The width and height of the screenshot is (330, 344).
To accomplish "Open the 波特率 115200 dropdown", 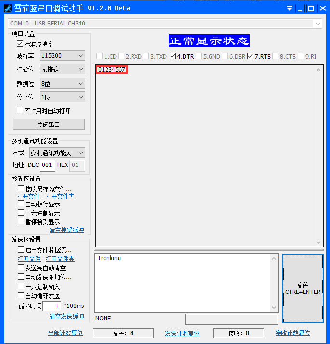I will [x=62, y=56].
